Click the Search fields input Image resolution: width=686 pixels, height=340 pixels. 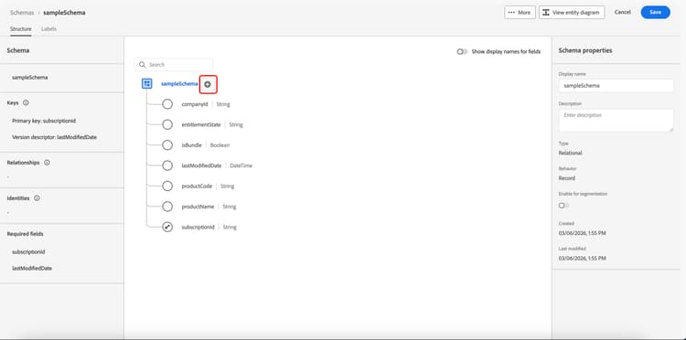174,65
